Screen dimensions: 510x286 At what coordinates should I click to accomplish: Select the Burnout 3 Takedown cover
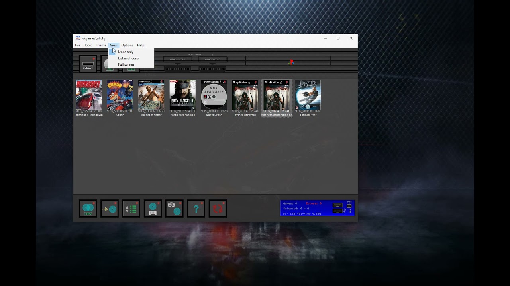pyautogui.click(x=88, y=95)
